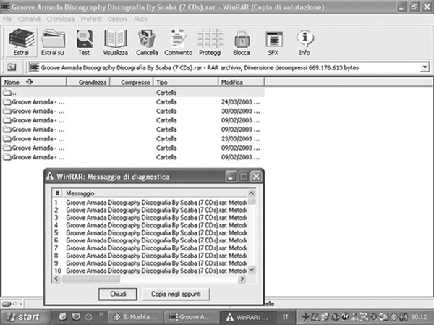Run Test on the archive
Image resolution: width=434 pixels, height=325 pixels.
(x=84, y=42)
